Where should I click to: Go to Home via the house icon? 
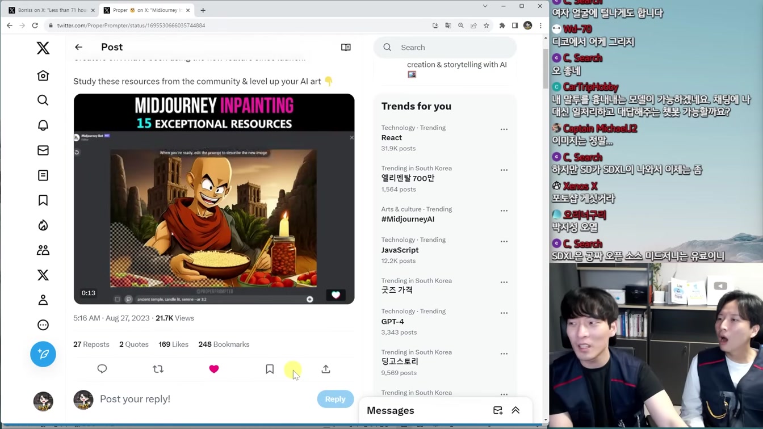click(x=43, y=75)
